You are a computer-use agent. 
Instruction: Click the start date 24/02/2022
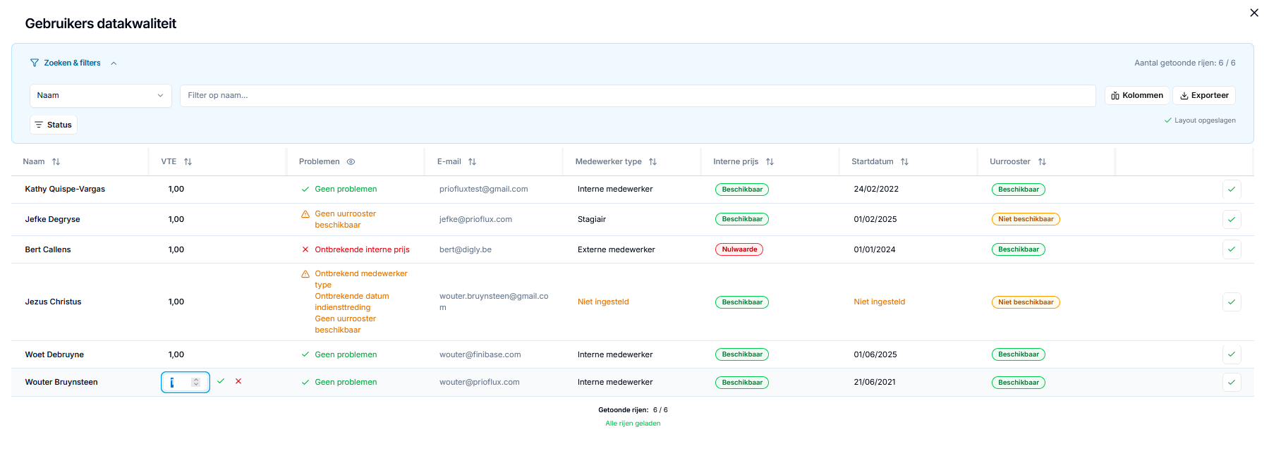tap(876, 190)
